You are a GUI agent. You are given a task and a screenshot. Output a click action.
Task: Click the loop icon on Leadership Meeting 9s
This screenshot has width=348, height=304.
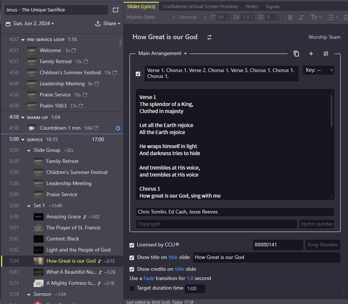coord(97,84)
